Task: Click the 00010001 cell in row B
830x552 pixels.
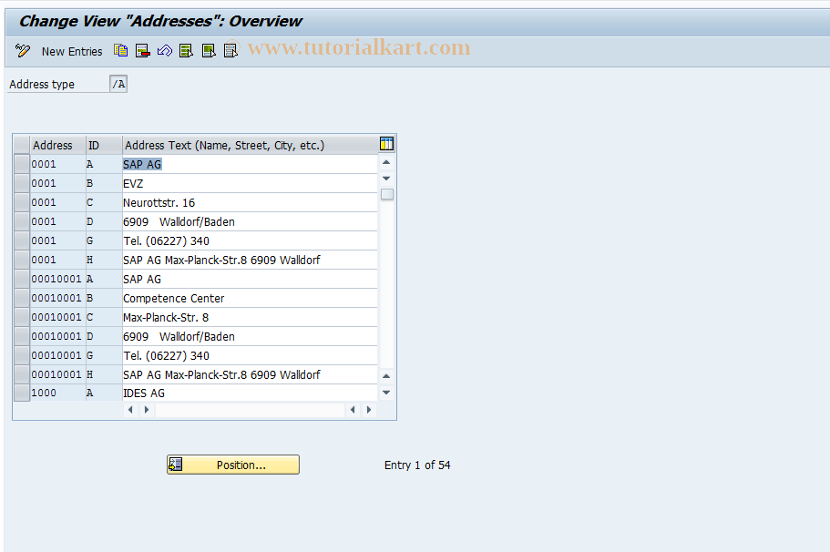Action: (57, 298)
